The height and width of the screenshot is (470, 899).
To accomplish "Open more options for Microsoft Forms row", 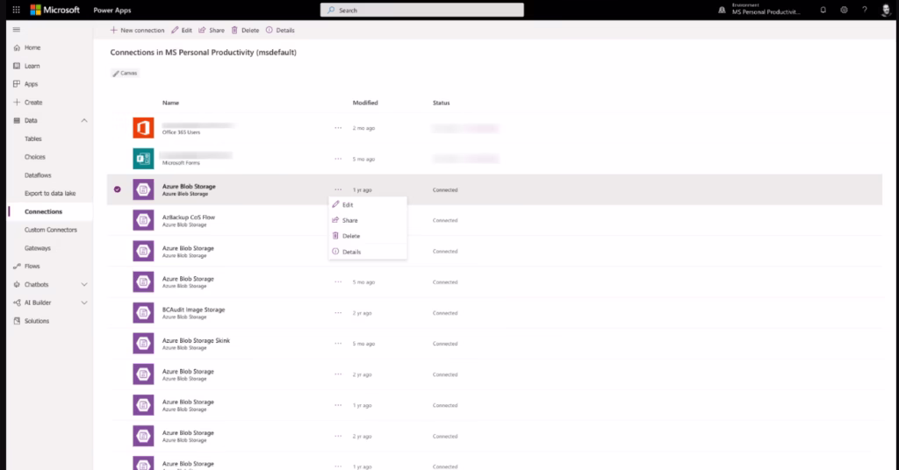I will (338, 159).
